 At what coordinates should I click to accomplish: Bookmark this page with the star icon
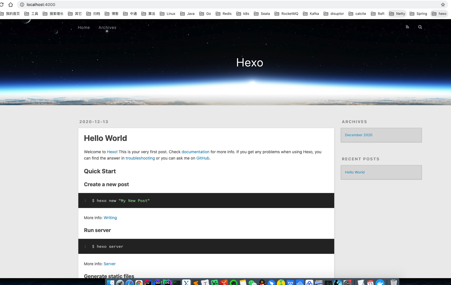[443, 5]
